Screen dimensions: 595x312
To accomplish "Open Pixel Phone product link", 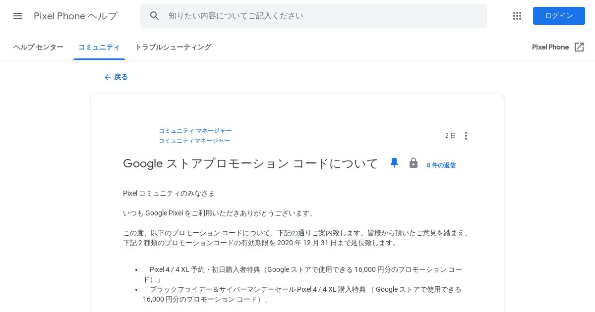I will point(550,47).
